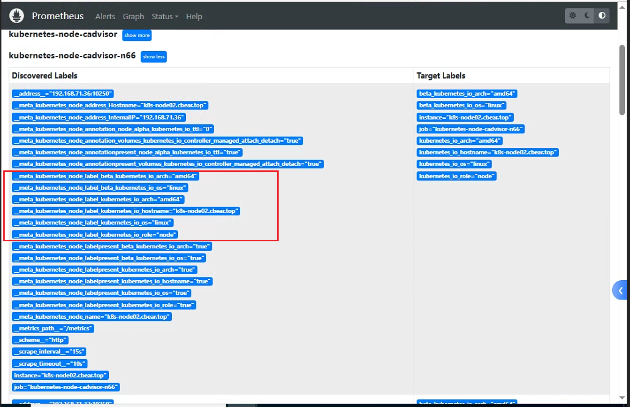Select target label kubernetes_io_role="node"
This screenshot has width=630, height=407.
[x=456, y=176]
